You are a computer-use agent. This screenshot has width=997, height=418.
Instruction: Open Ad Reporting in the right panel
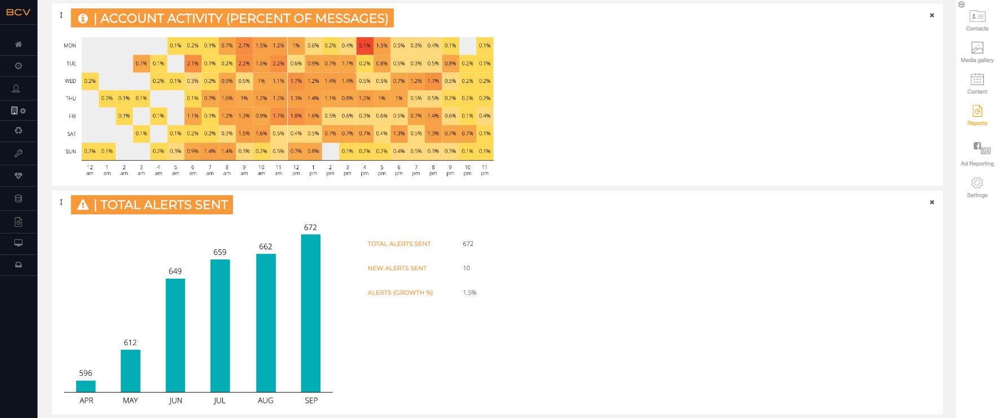click(x=977, y=154)
